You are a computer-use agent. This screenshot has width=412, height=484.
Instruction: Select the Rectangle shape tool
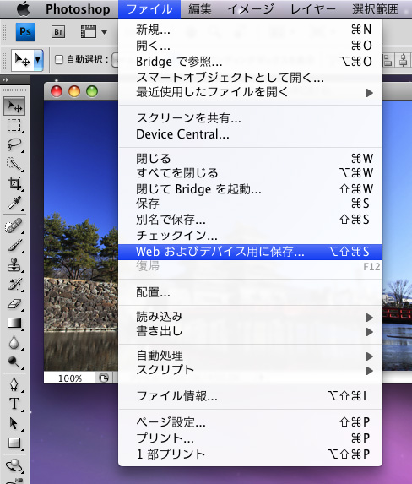[x=14, y=443]
